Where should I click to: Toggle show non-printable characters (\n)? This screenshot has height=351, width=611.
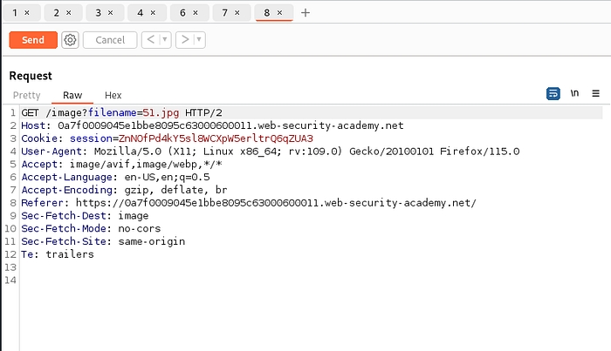[574, 93]
